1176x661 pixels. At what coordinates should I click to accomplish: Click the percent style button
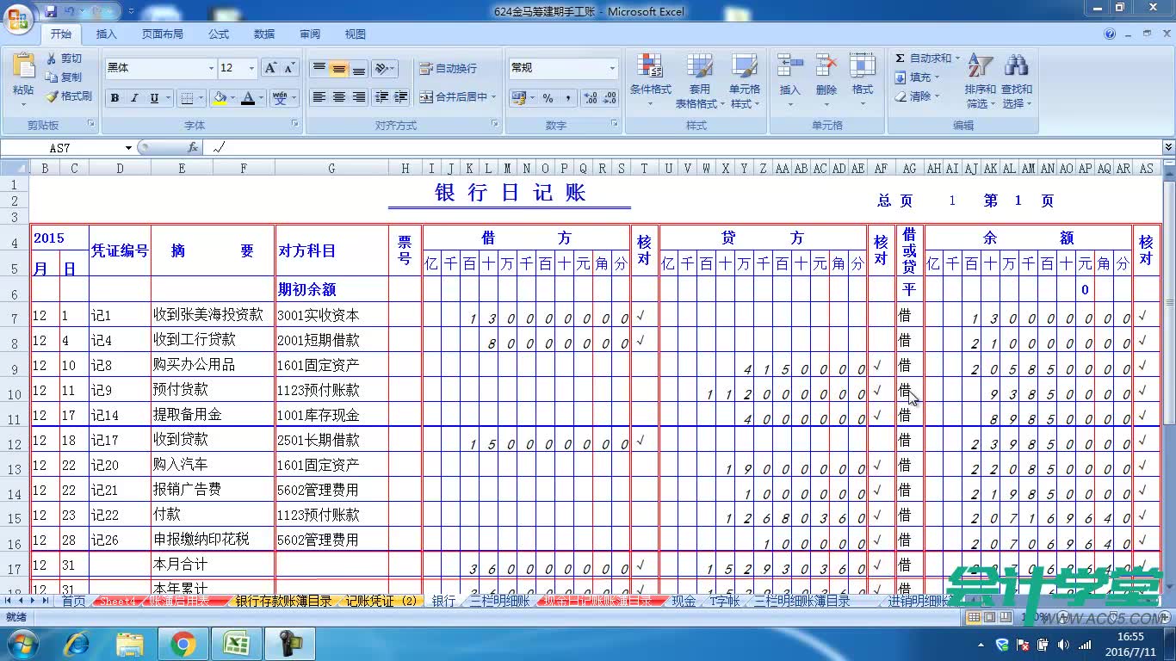click(x=548, y=98)
